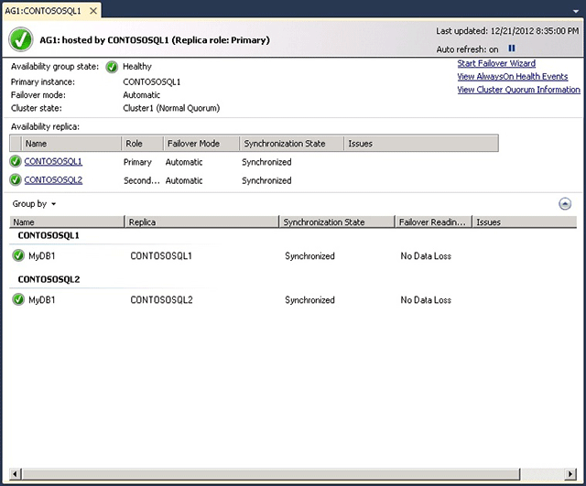This screenshot has height=486, width=586.
Task: Click the green status icon beside CONTOSOSQL1 replica
Action: (x=16, y=161)
